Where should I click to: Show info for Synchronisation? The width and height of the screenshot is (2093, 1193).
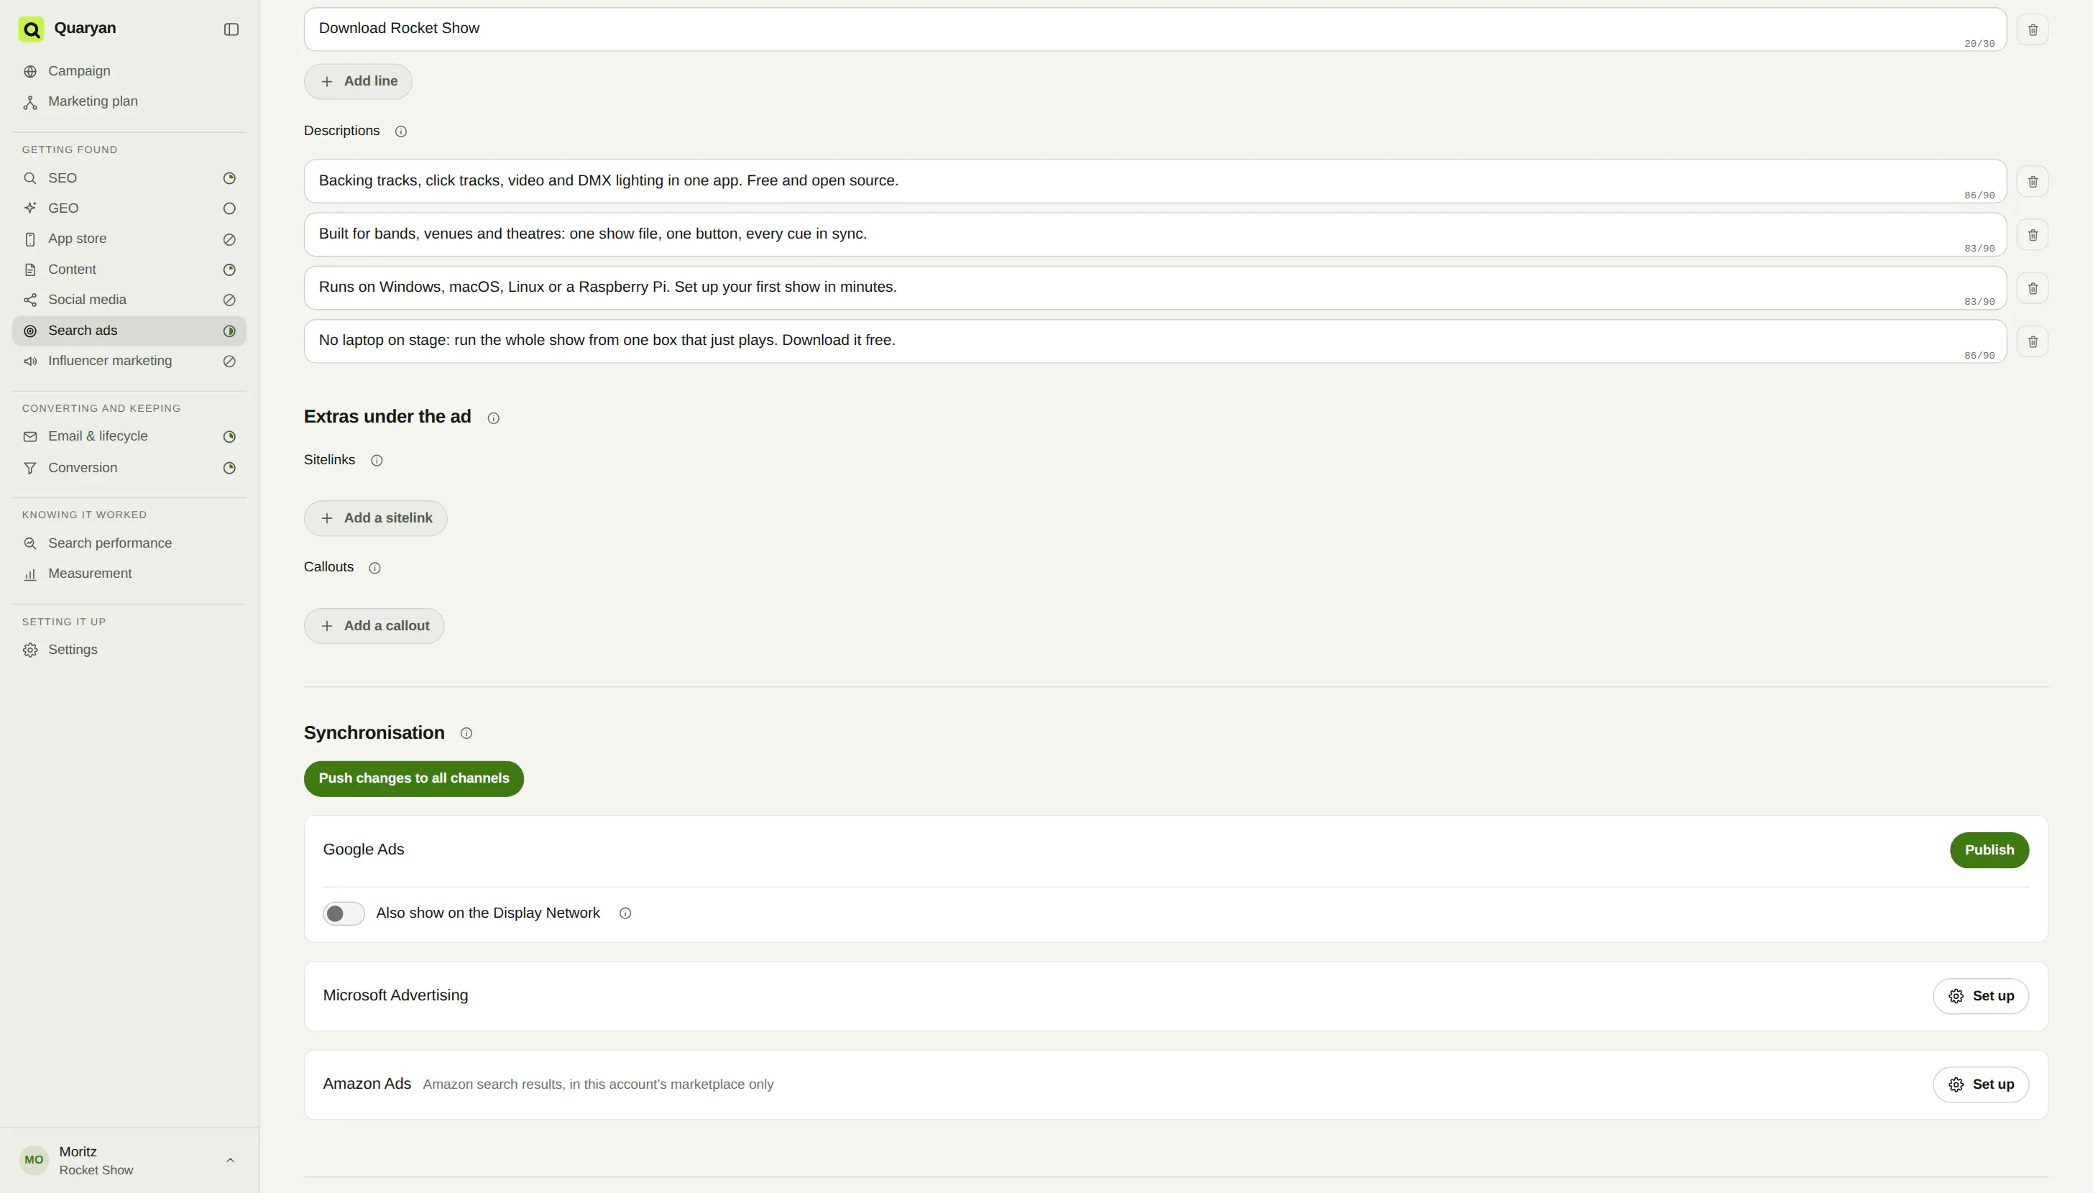(466, 733)
